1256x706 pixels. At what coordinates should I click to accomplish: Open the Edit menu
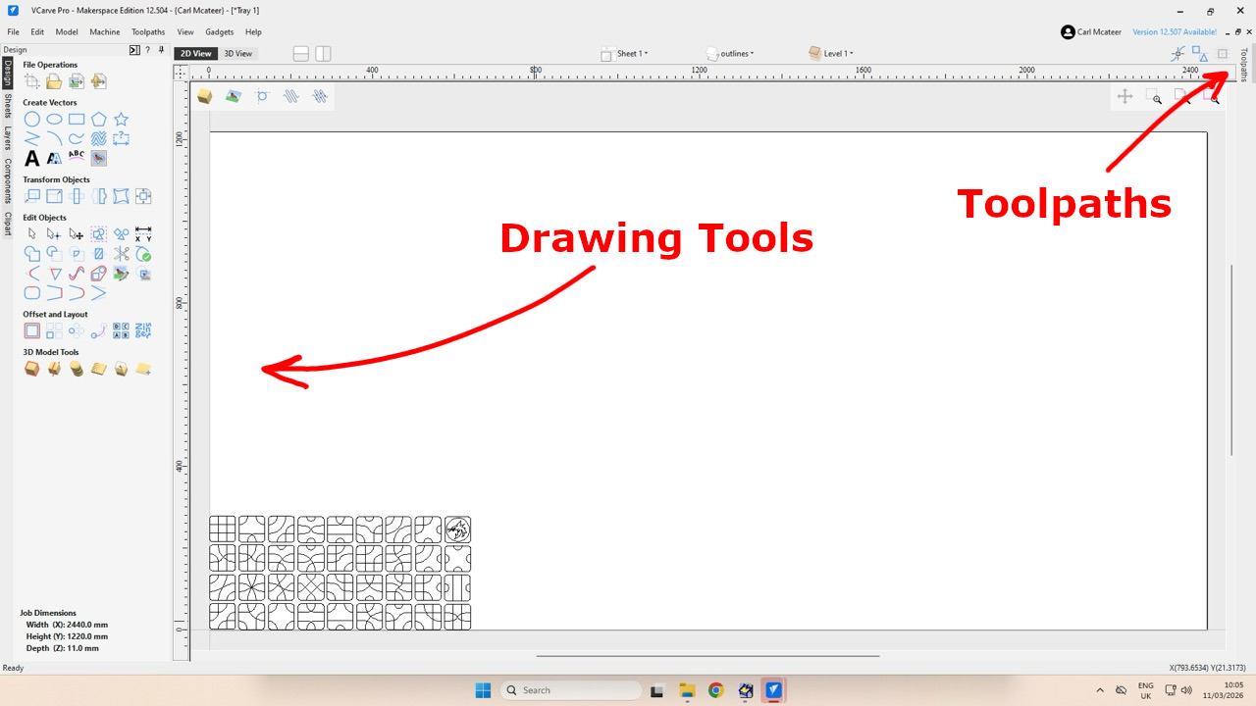(x=37, y=32)
